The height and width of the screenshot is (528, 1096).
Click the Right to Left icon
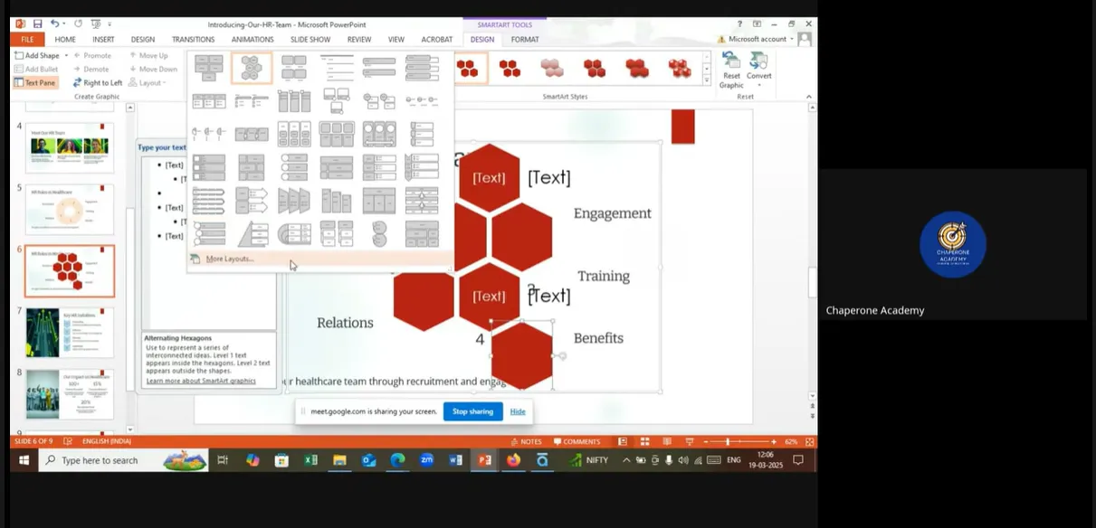click(x=97, y=82)
